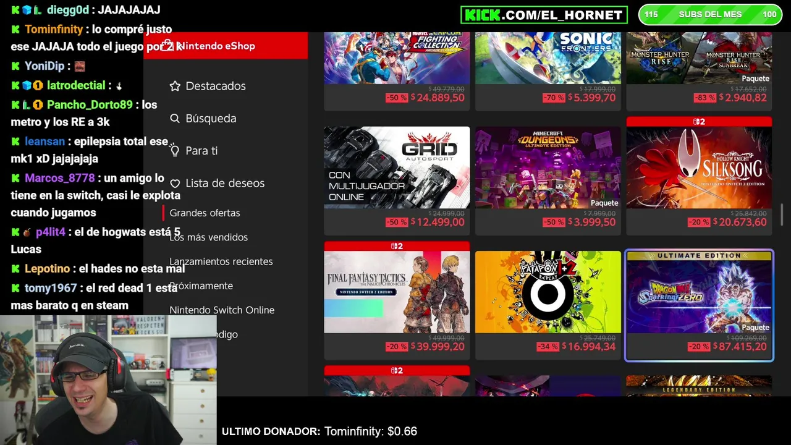Open Búsqueda in the eShop sidebar
791x445 pixels.
[x=211, y=118]
